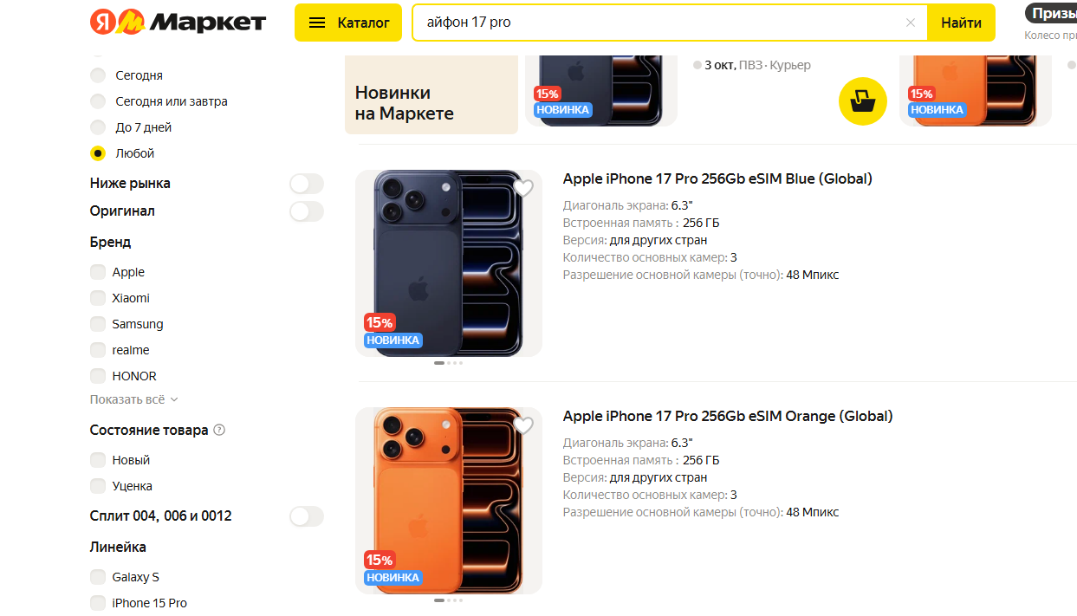This screenshot has width=1077, height=616.
Task: Click the image pagination dots under the blue iPhone
Action: [x=448, y=363]
